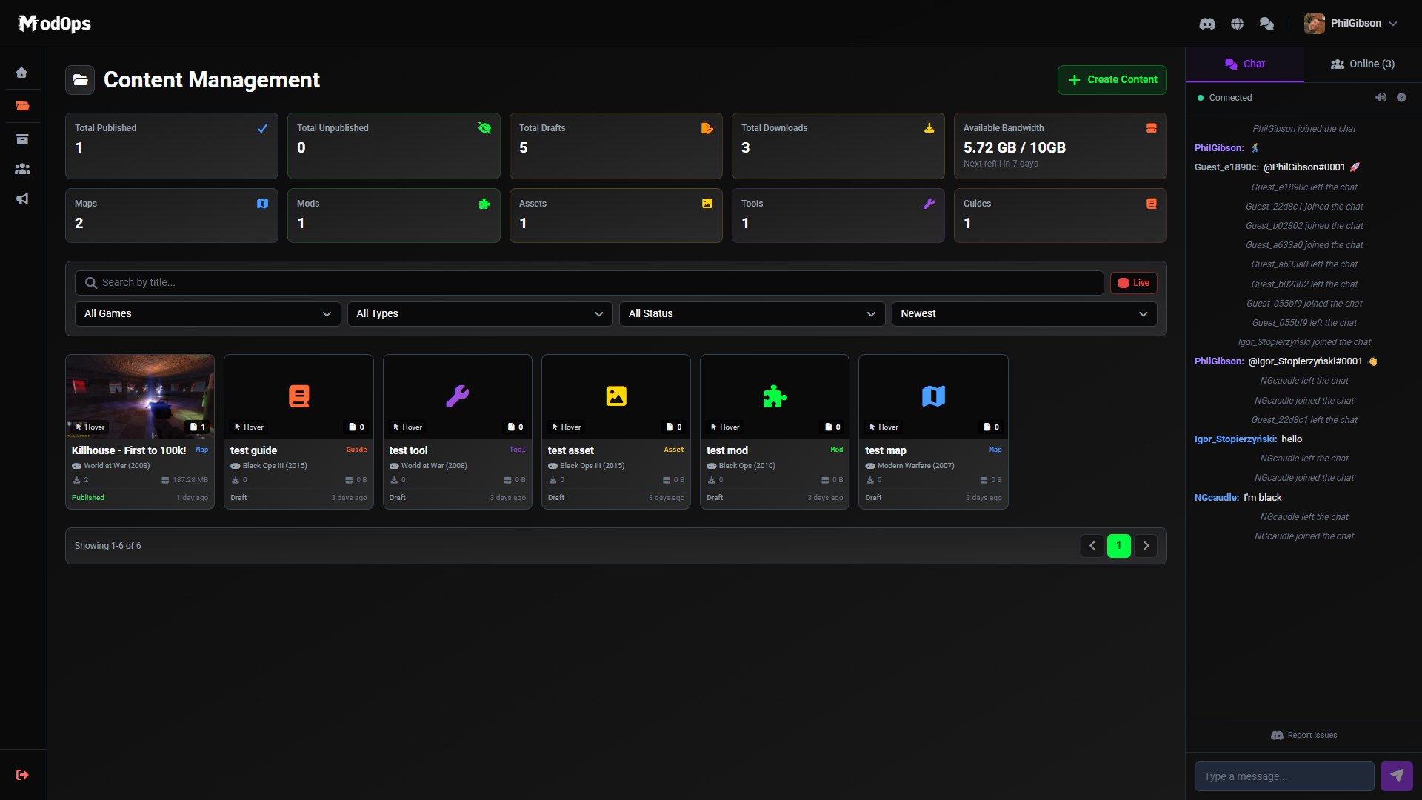Open home from the sidebar

[22, 73]
